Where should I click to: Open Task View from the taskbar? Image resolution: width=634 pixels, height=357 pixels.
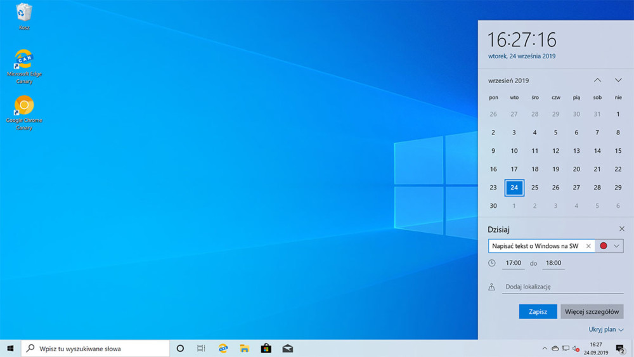coord(201,349)
